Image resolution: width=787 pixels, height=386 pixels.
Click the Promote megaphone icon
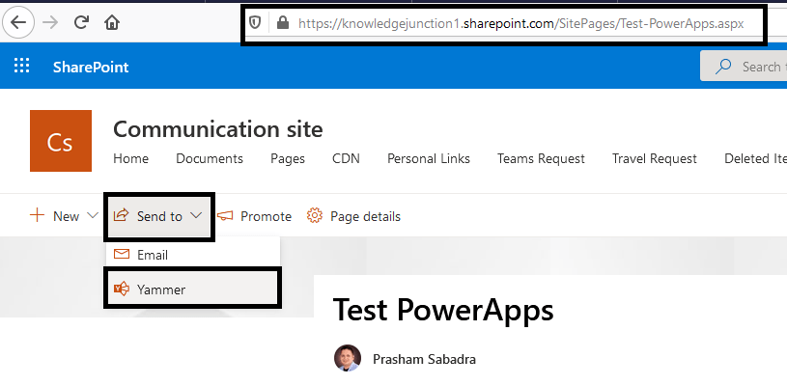(x=225, y=216)
